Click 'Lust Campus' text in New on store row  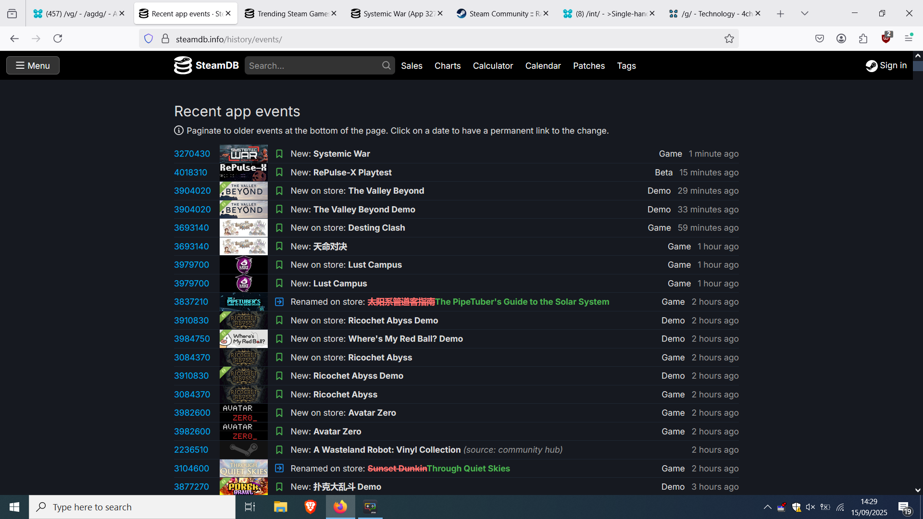pos(375,265)
